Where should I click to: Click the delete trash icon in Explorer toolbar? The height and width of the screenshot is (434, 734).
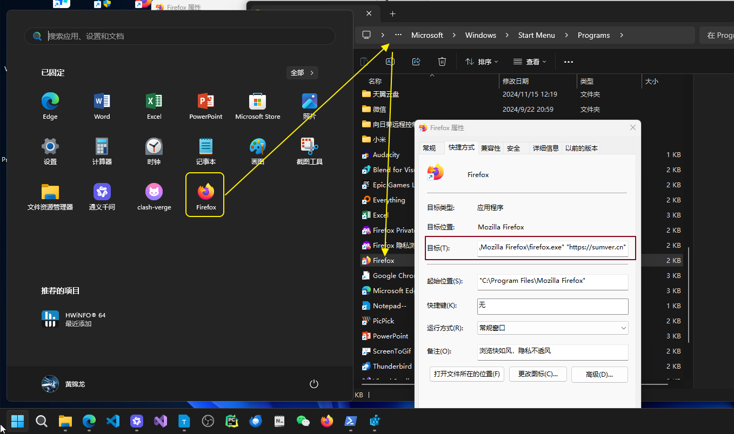coord(442,62)
